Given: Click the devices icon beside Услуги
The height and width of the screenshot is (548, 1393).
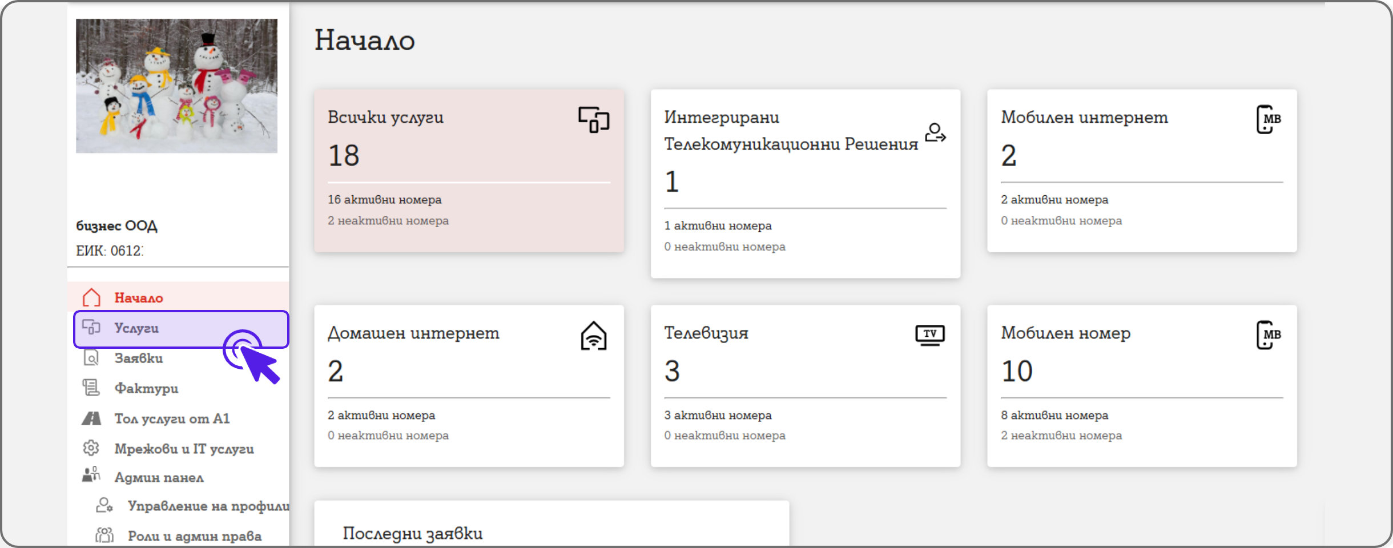Looking at the screenshot, I should click(x=91, y=327).
